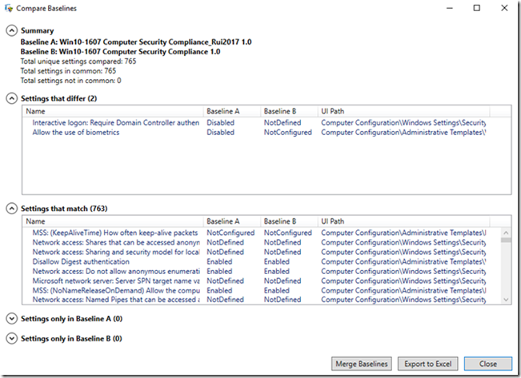Click NotConfigured Baseline B value for biometrics
521x378 pixels.
pos(288,133)
